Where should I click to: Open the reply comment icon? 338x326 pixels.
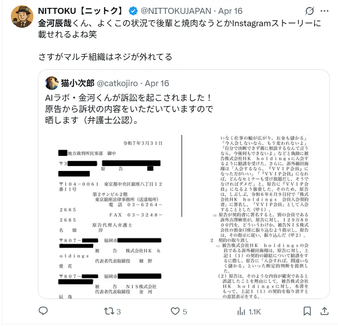[43, 311]
